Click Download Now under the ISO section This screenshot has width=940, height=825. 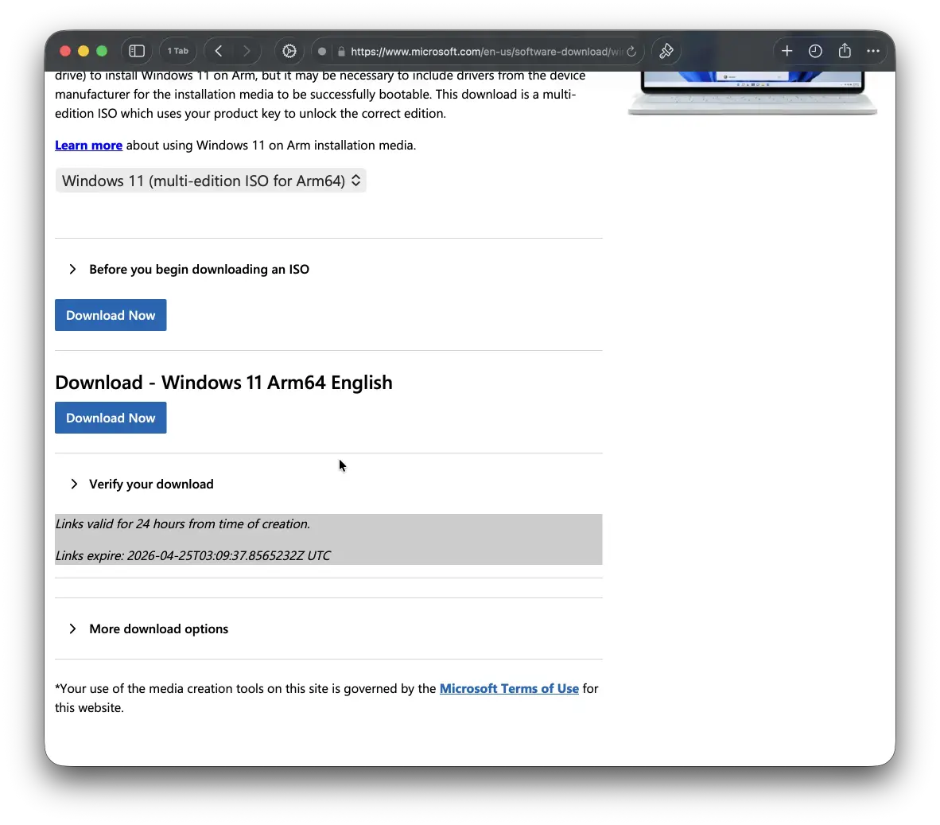click(x=111, y=315)
